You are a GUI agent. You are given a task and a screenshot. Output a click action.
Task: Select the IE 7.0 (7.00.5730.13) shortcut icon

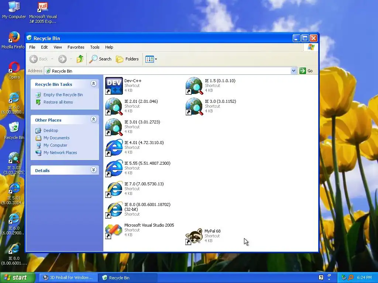(114, 189)
